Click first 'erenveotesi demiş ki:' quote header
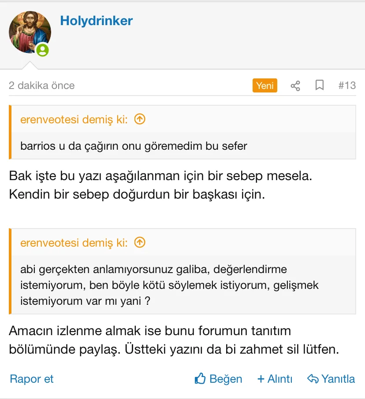365x399 pixels. click(x=74, y=119)
